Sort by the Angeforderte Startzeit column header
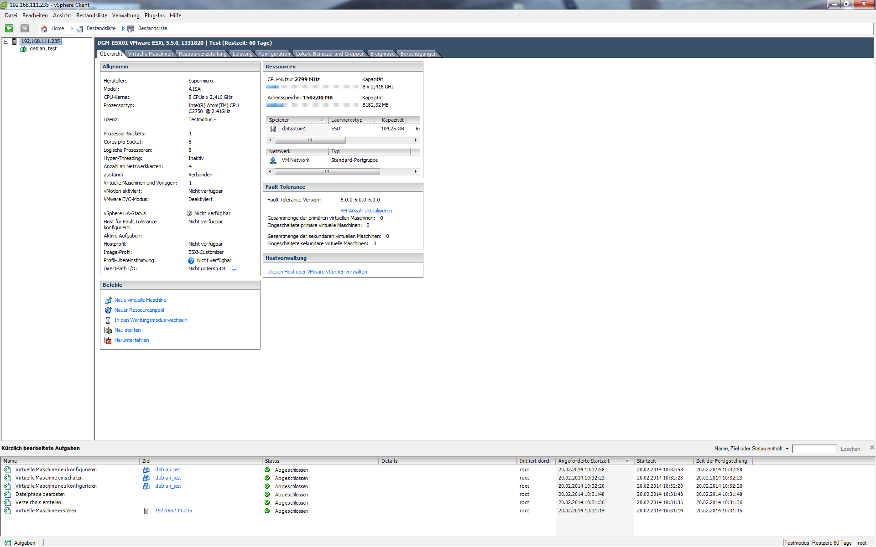Image resolution: width=876 pixels, height=547 pixels. tap(584, 461)
